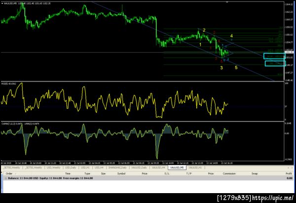Open the XAUUSD,H1 chart tab
Image resolution: width=296 pixels, height=203 pixels.
(x=195, y=167)
